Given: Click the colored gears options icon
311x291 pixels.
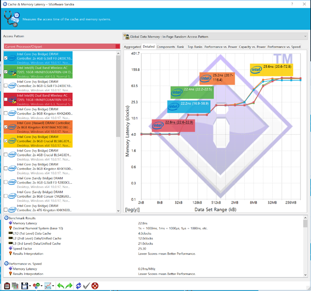Looking at the screenshot, I should click(x=36, y=286).
